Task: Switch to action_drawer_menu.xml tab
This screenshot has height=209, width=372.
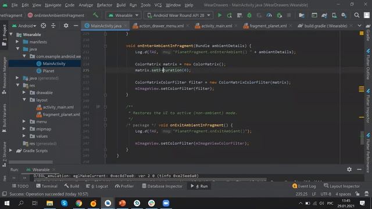Action: pos(161,26)
